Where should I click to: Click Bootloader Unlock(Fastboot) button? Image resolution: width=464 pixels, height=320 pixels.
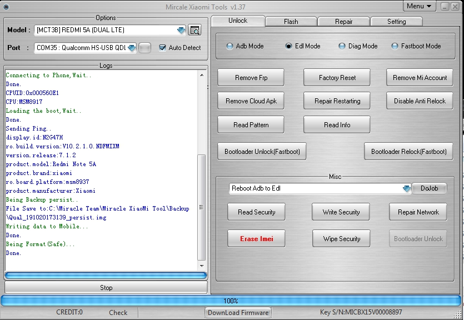pyautogui.click(x=262, y=152)
